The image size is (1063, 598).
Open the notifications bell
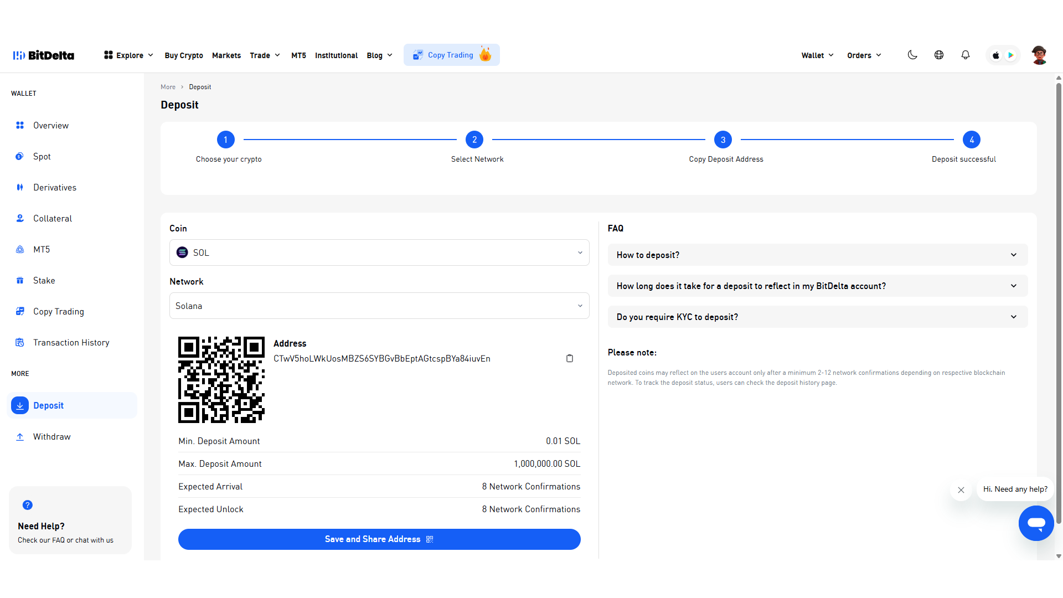966,55
